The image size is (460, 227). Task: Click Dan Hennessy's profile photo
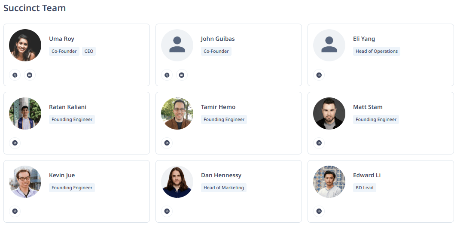pyautogui.click(x=177, y=182)
